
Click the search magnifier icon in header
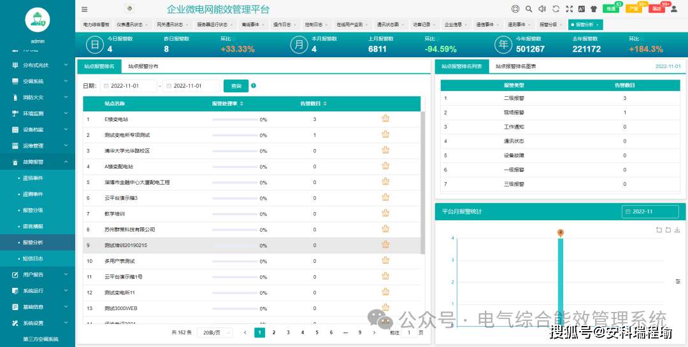pyautogui.click(x=529, y=10)
